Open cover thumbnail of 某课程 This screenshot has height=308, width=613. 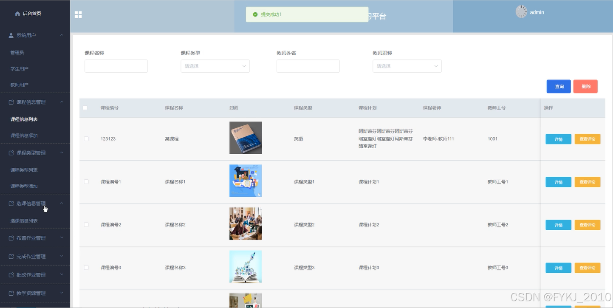coord(246,138)
